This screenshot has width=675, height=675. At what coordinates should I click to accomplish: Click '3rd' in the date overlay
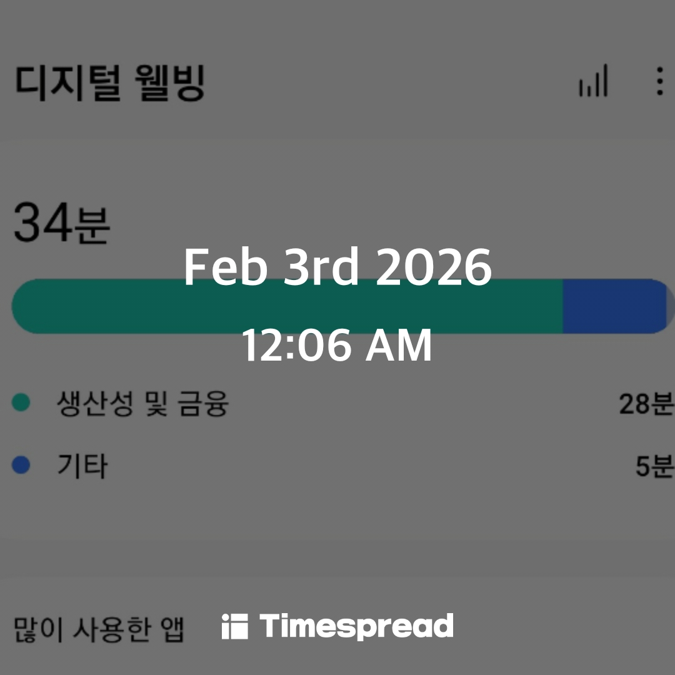pyautogui.click(x=321, y=267)
